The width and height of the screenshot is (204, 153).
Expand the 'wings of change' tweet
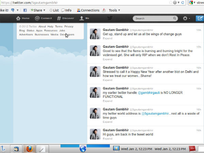[107, 38]
